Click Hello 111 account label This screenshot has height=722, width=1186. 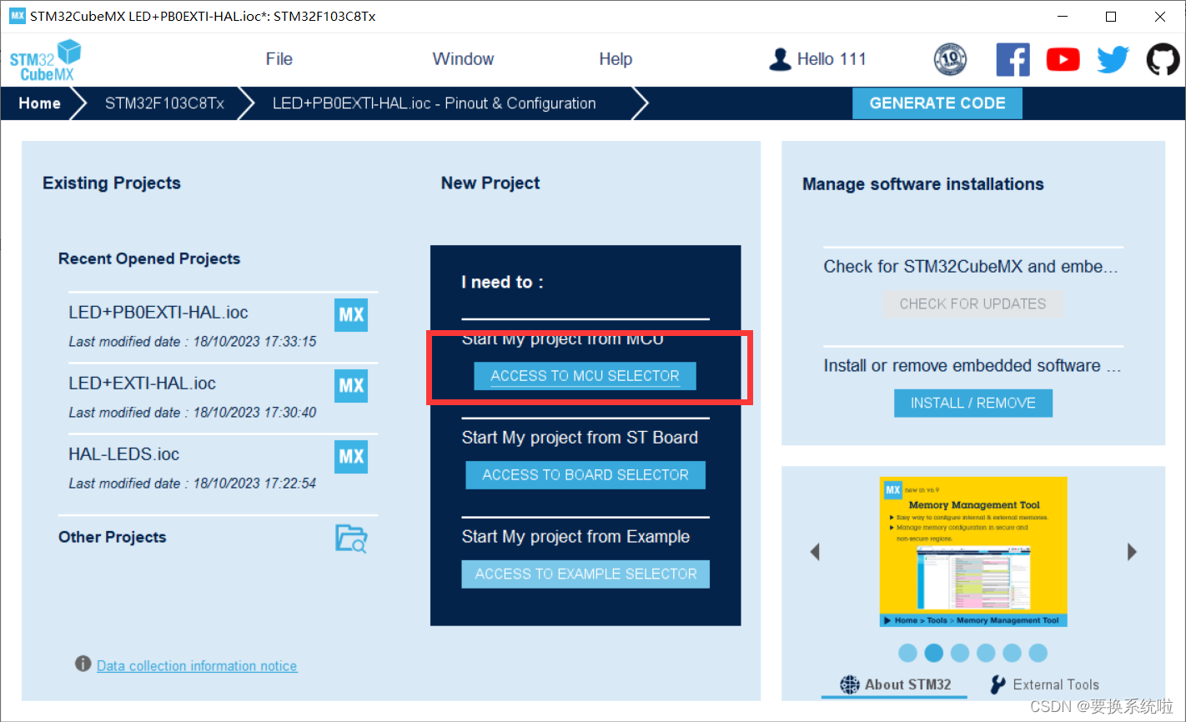point(832,59)
